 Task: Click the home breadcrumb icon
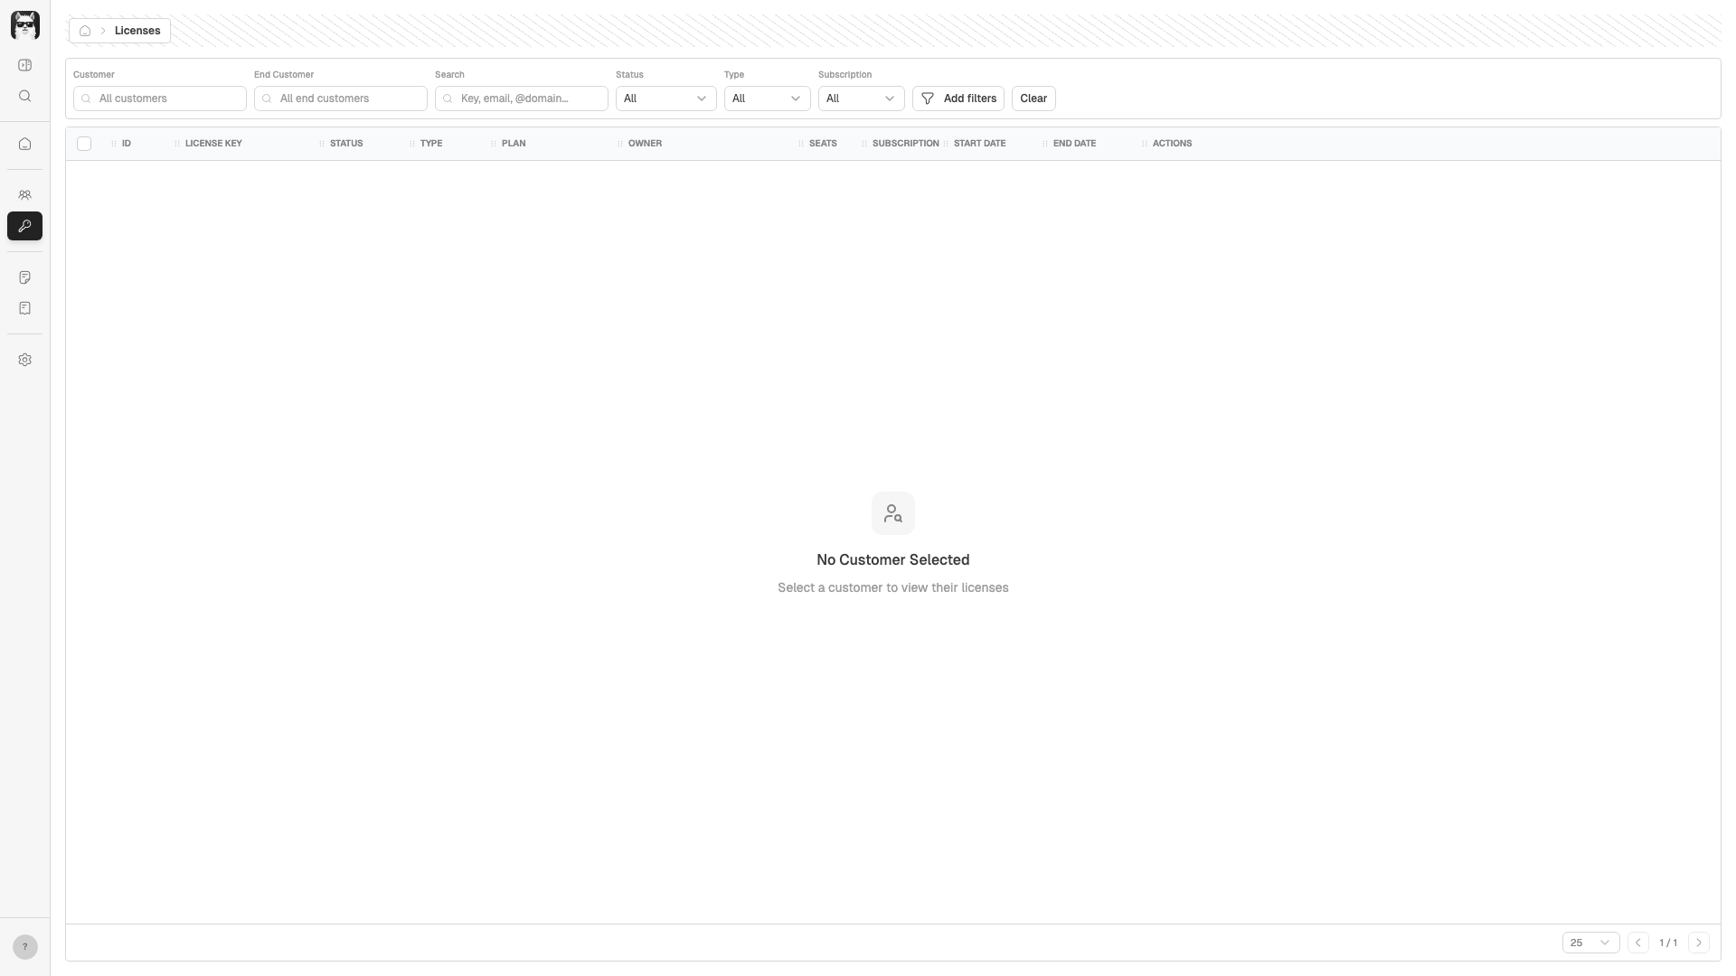pos(85,31)
